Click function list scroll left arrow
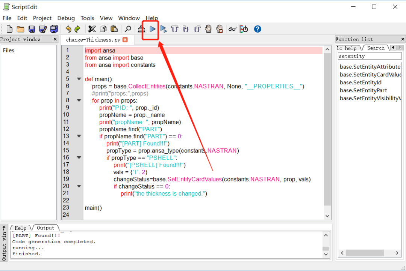Image resolution: width=406 pixels, height=271 pixels. tap(342, 253)
